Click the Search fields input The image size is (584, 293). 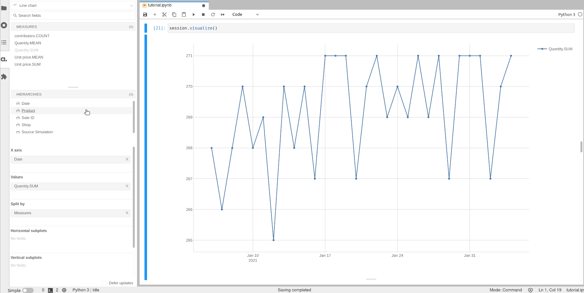(x=73, y=16)
